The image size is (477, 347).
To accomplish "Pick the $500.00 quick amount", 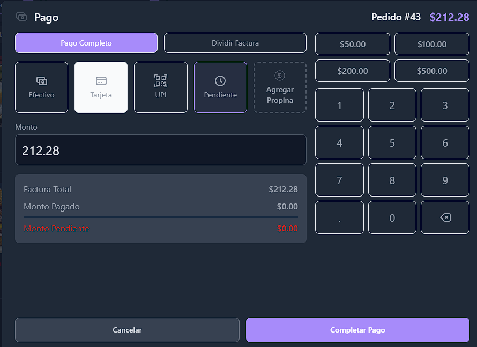I will 432,71.
